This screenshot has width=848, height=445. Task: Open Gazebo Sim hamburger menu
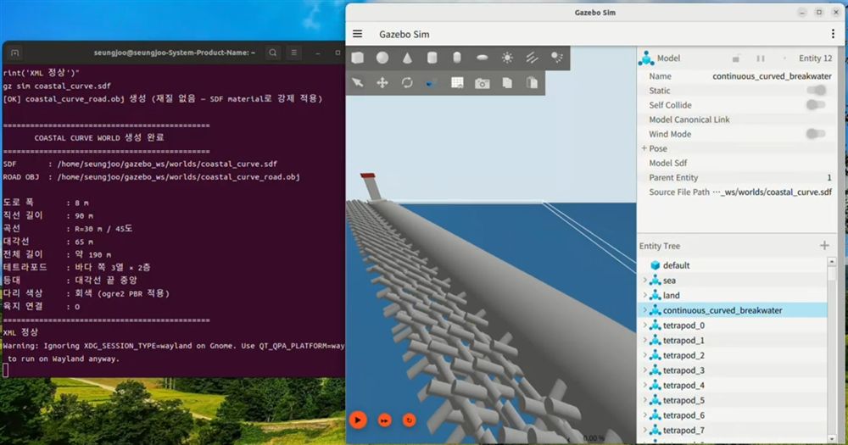pos(358,34)
